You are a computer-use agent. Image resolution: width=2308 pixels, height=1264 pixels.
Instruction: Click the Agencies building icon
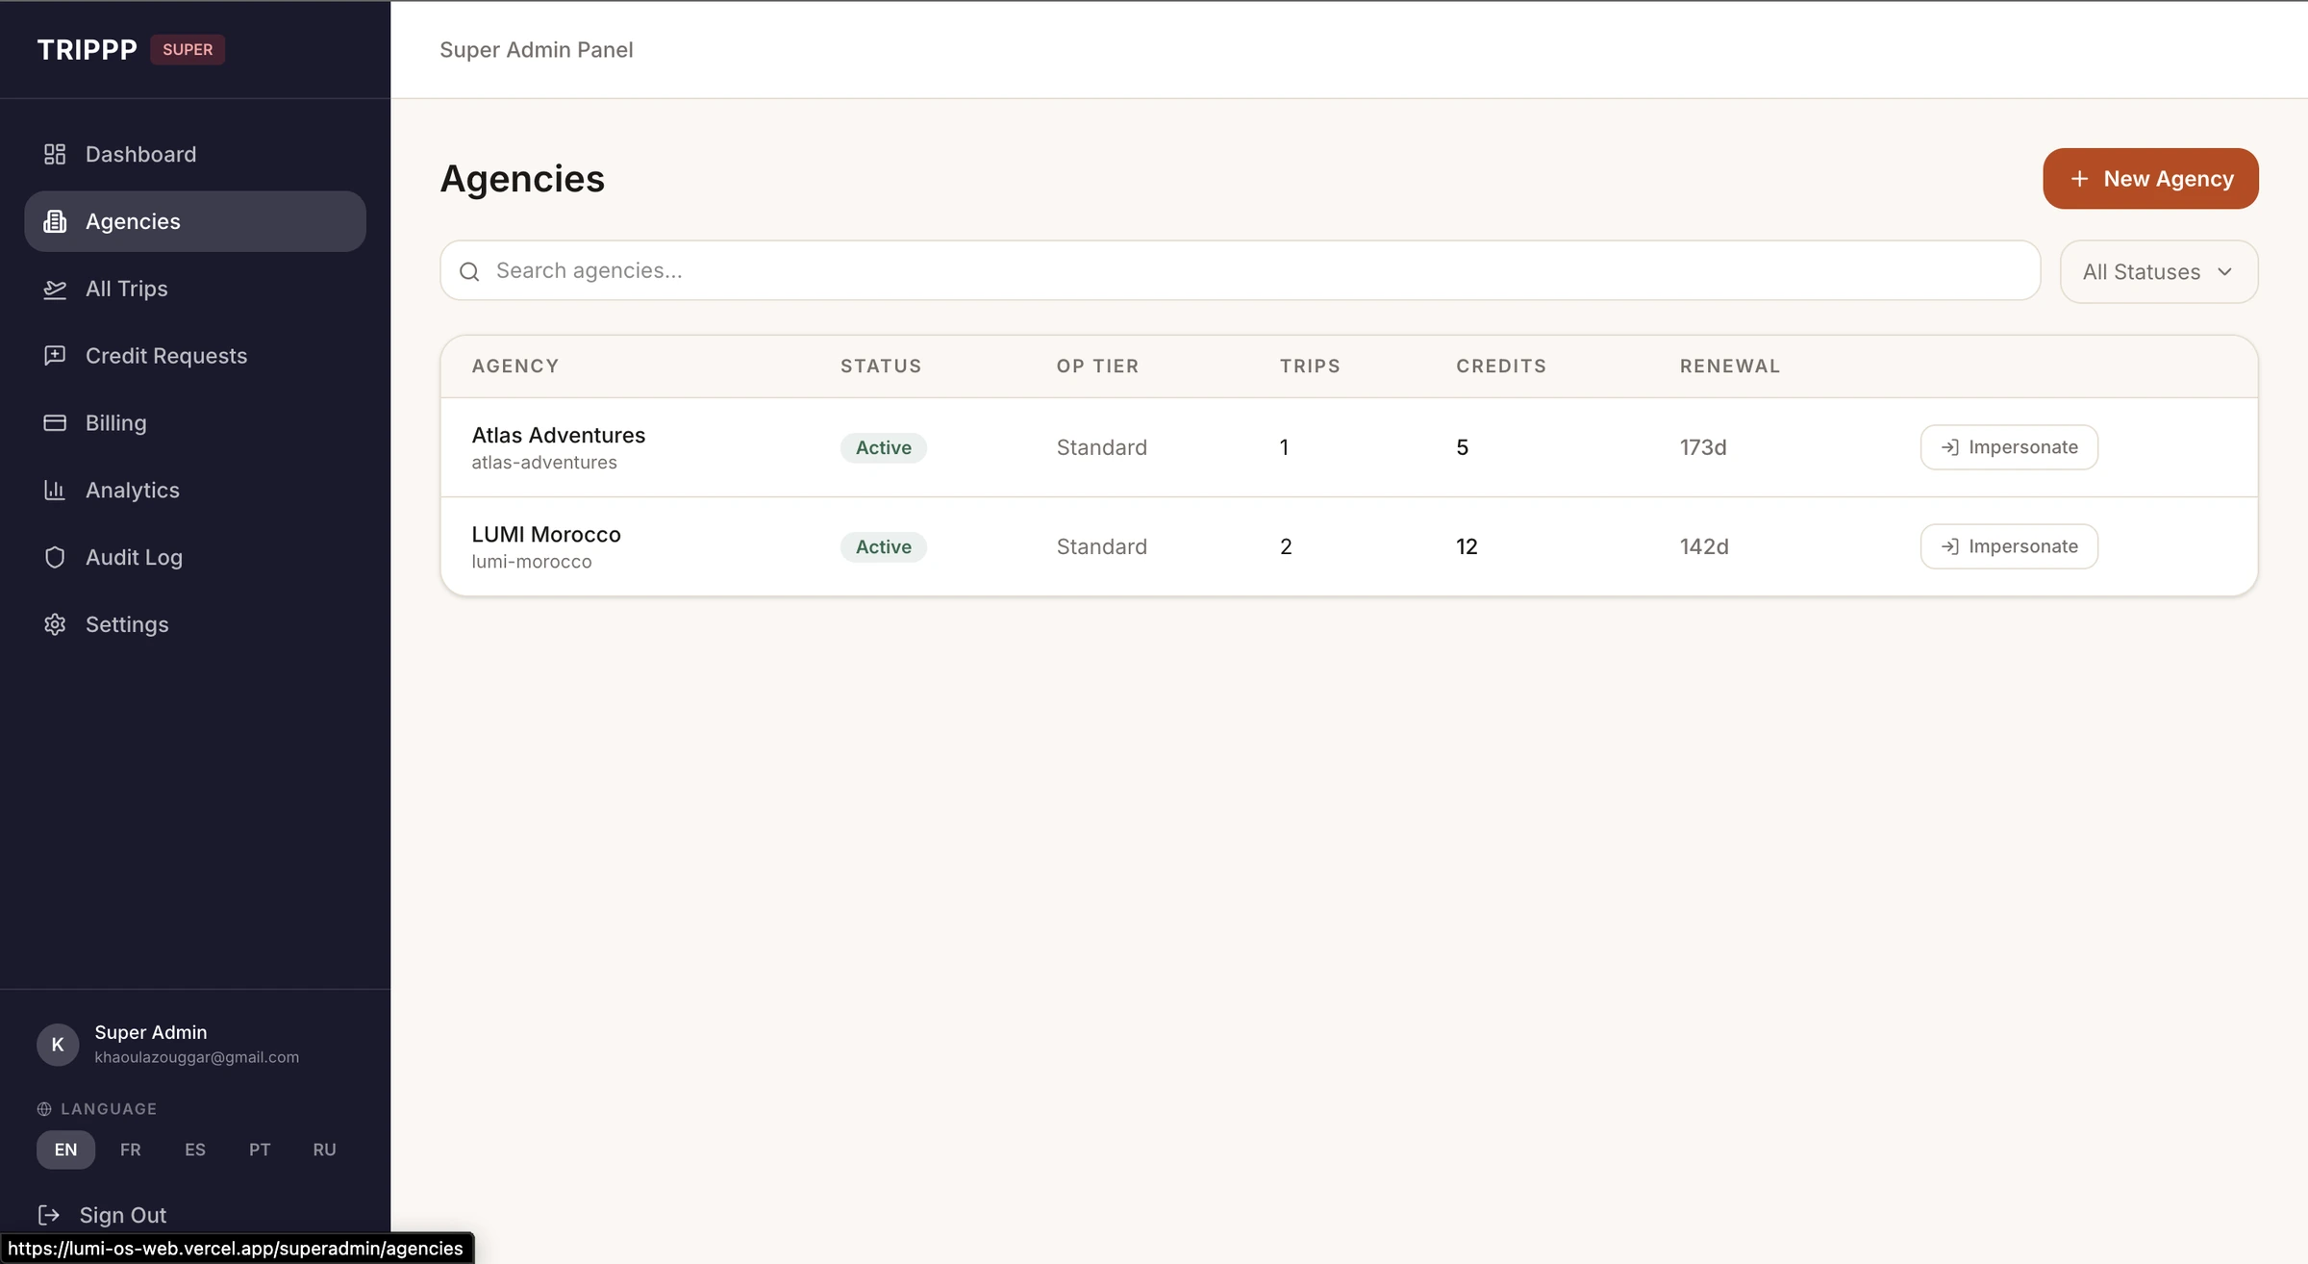[x=55, y=221]
